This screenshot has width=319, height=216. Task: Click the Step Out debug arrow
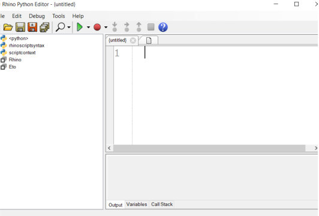[139, 27]
